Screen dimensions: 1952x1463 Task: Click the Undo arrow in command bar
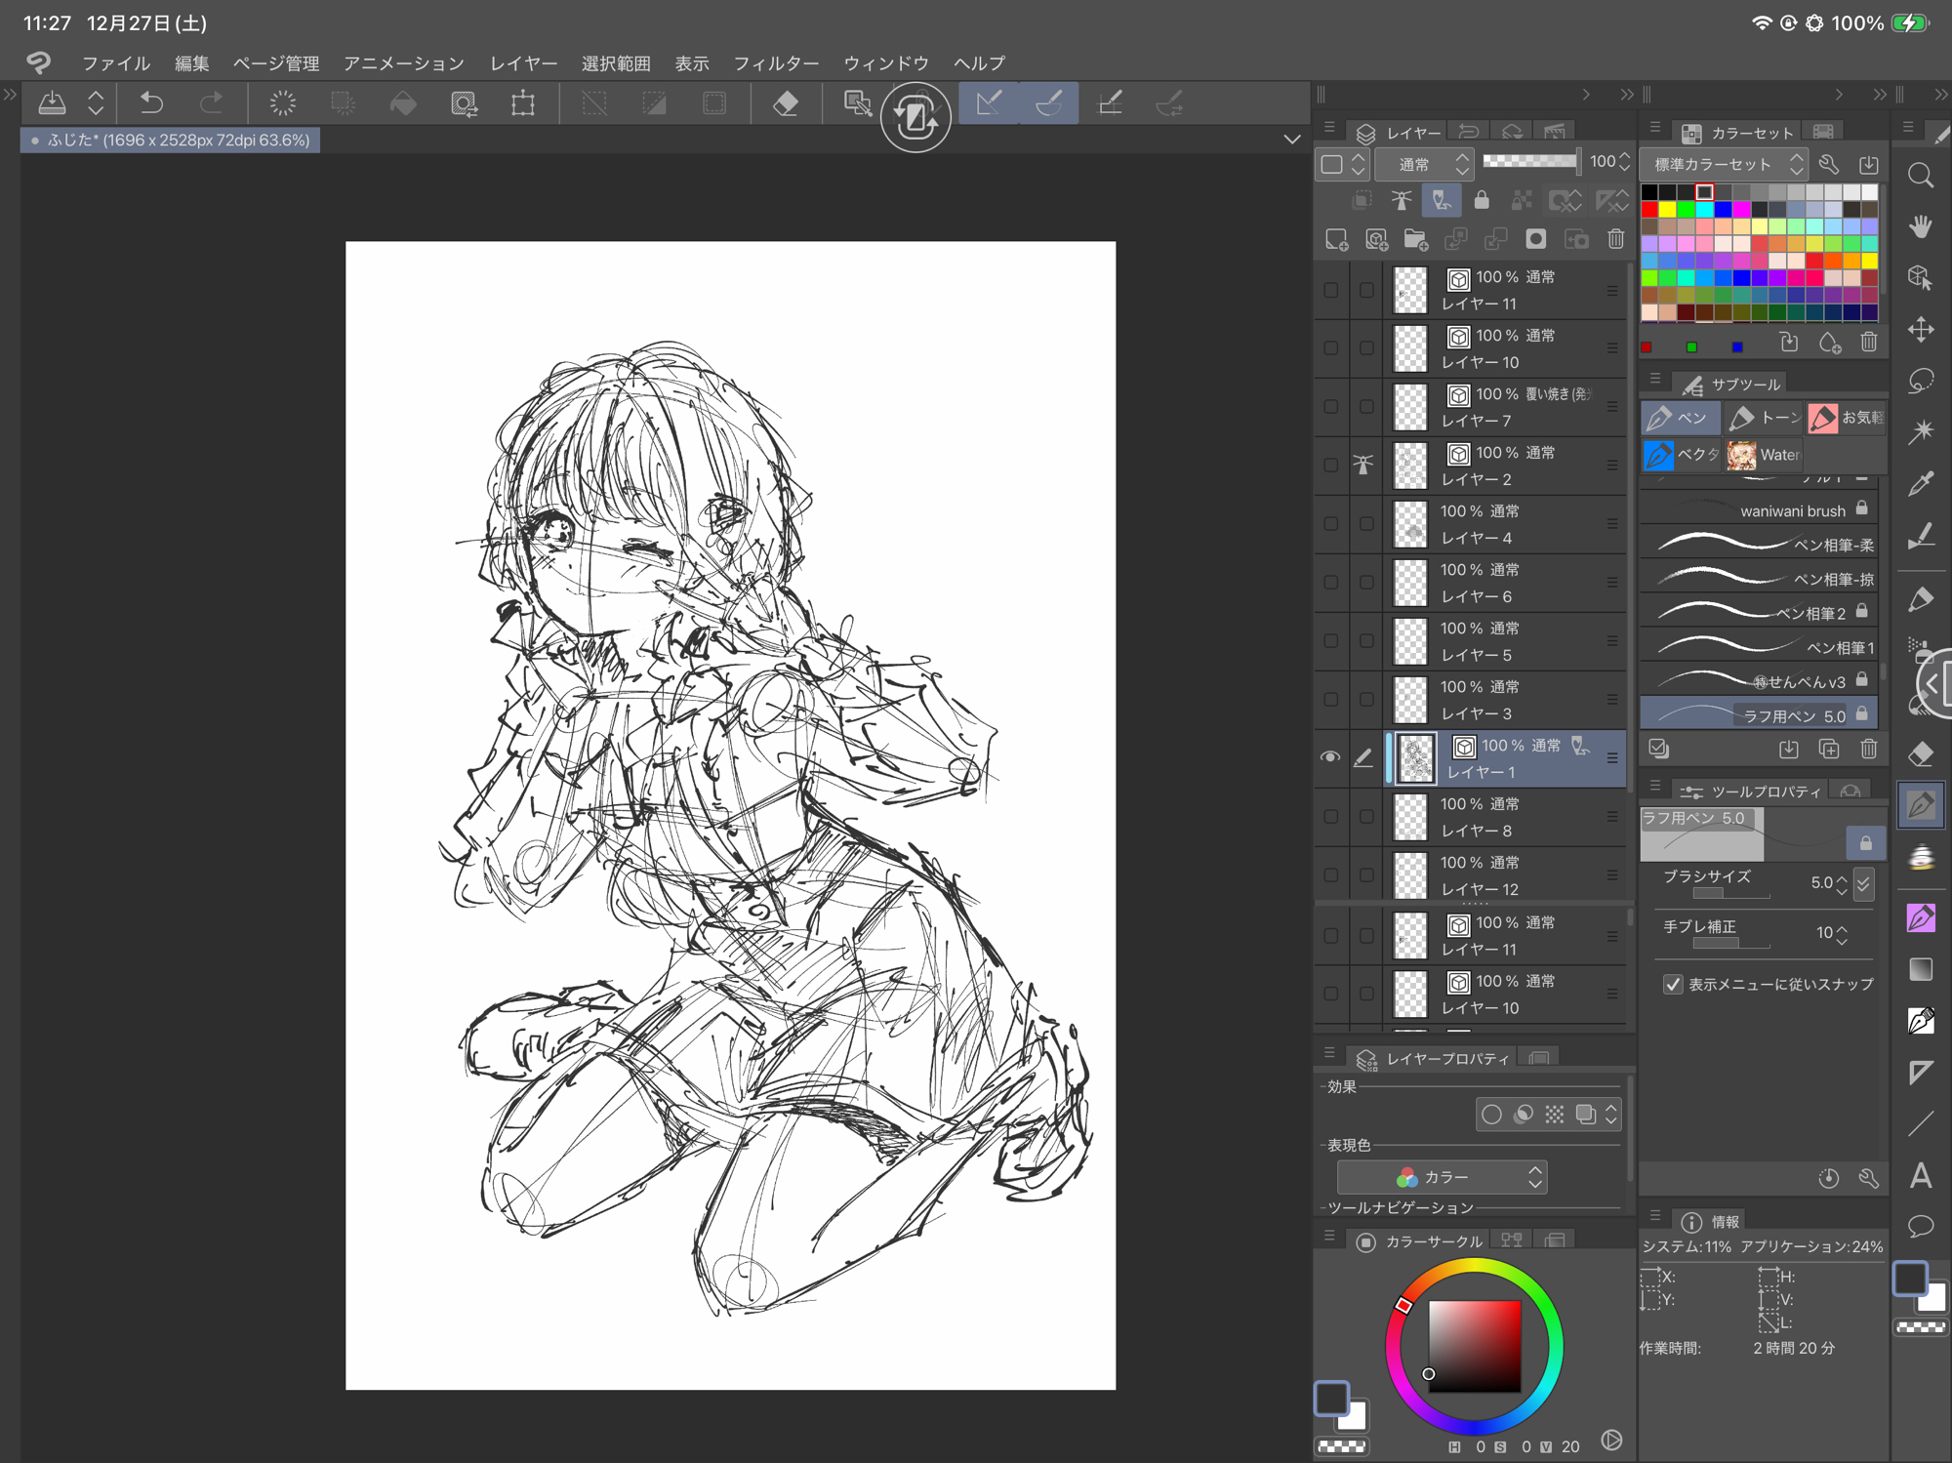151,102
